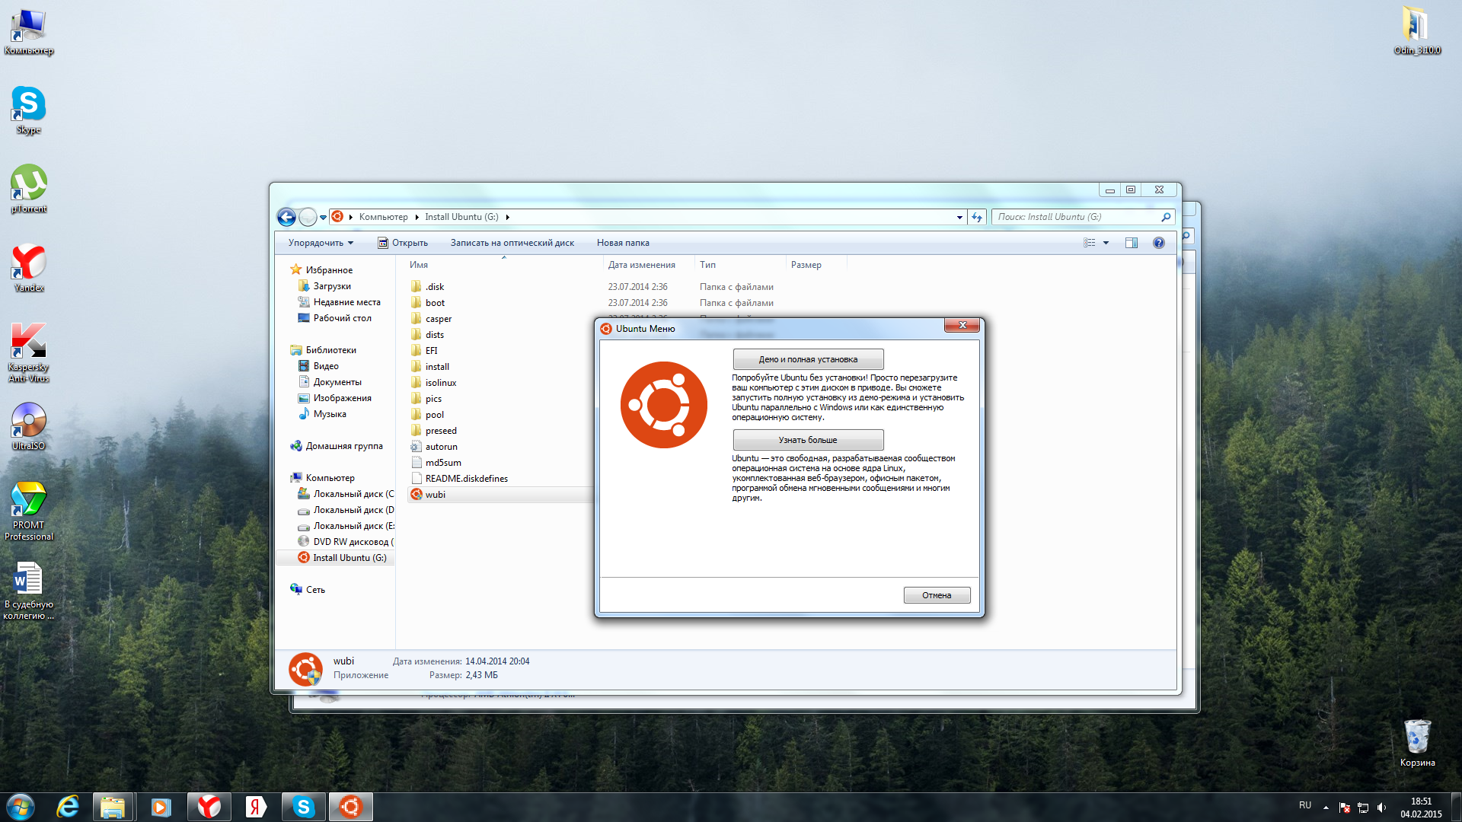The height and width of the screenshot is (822, 1462).
Task: Open the Yandex browser desktop shortcut
Action: point(28,268)
